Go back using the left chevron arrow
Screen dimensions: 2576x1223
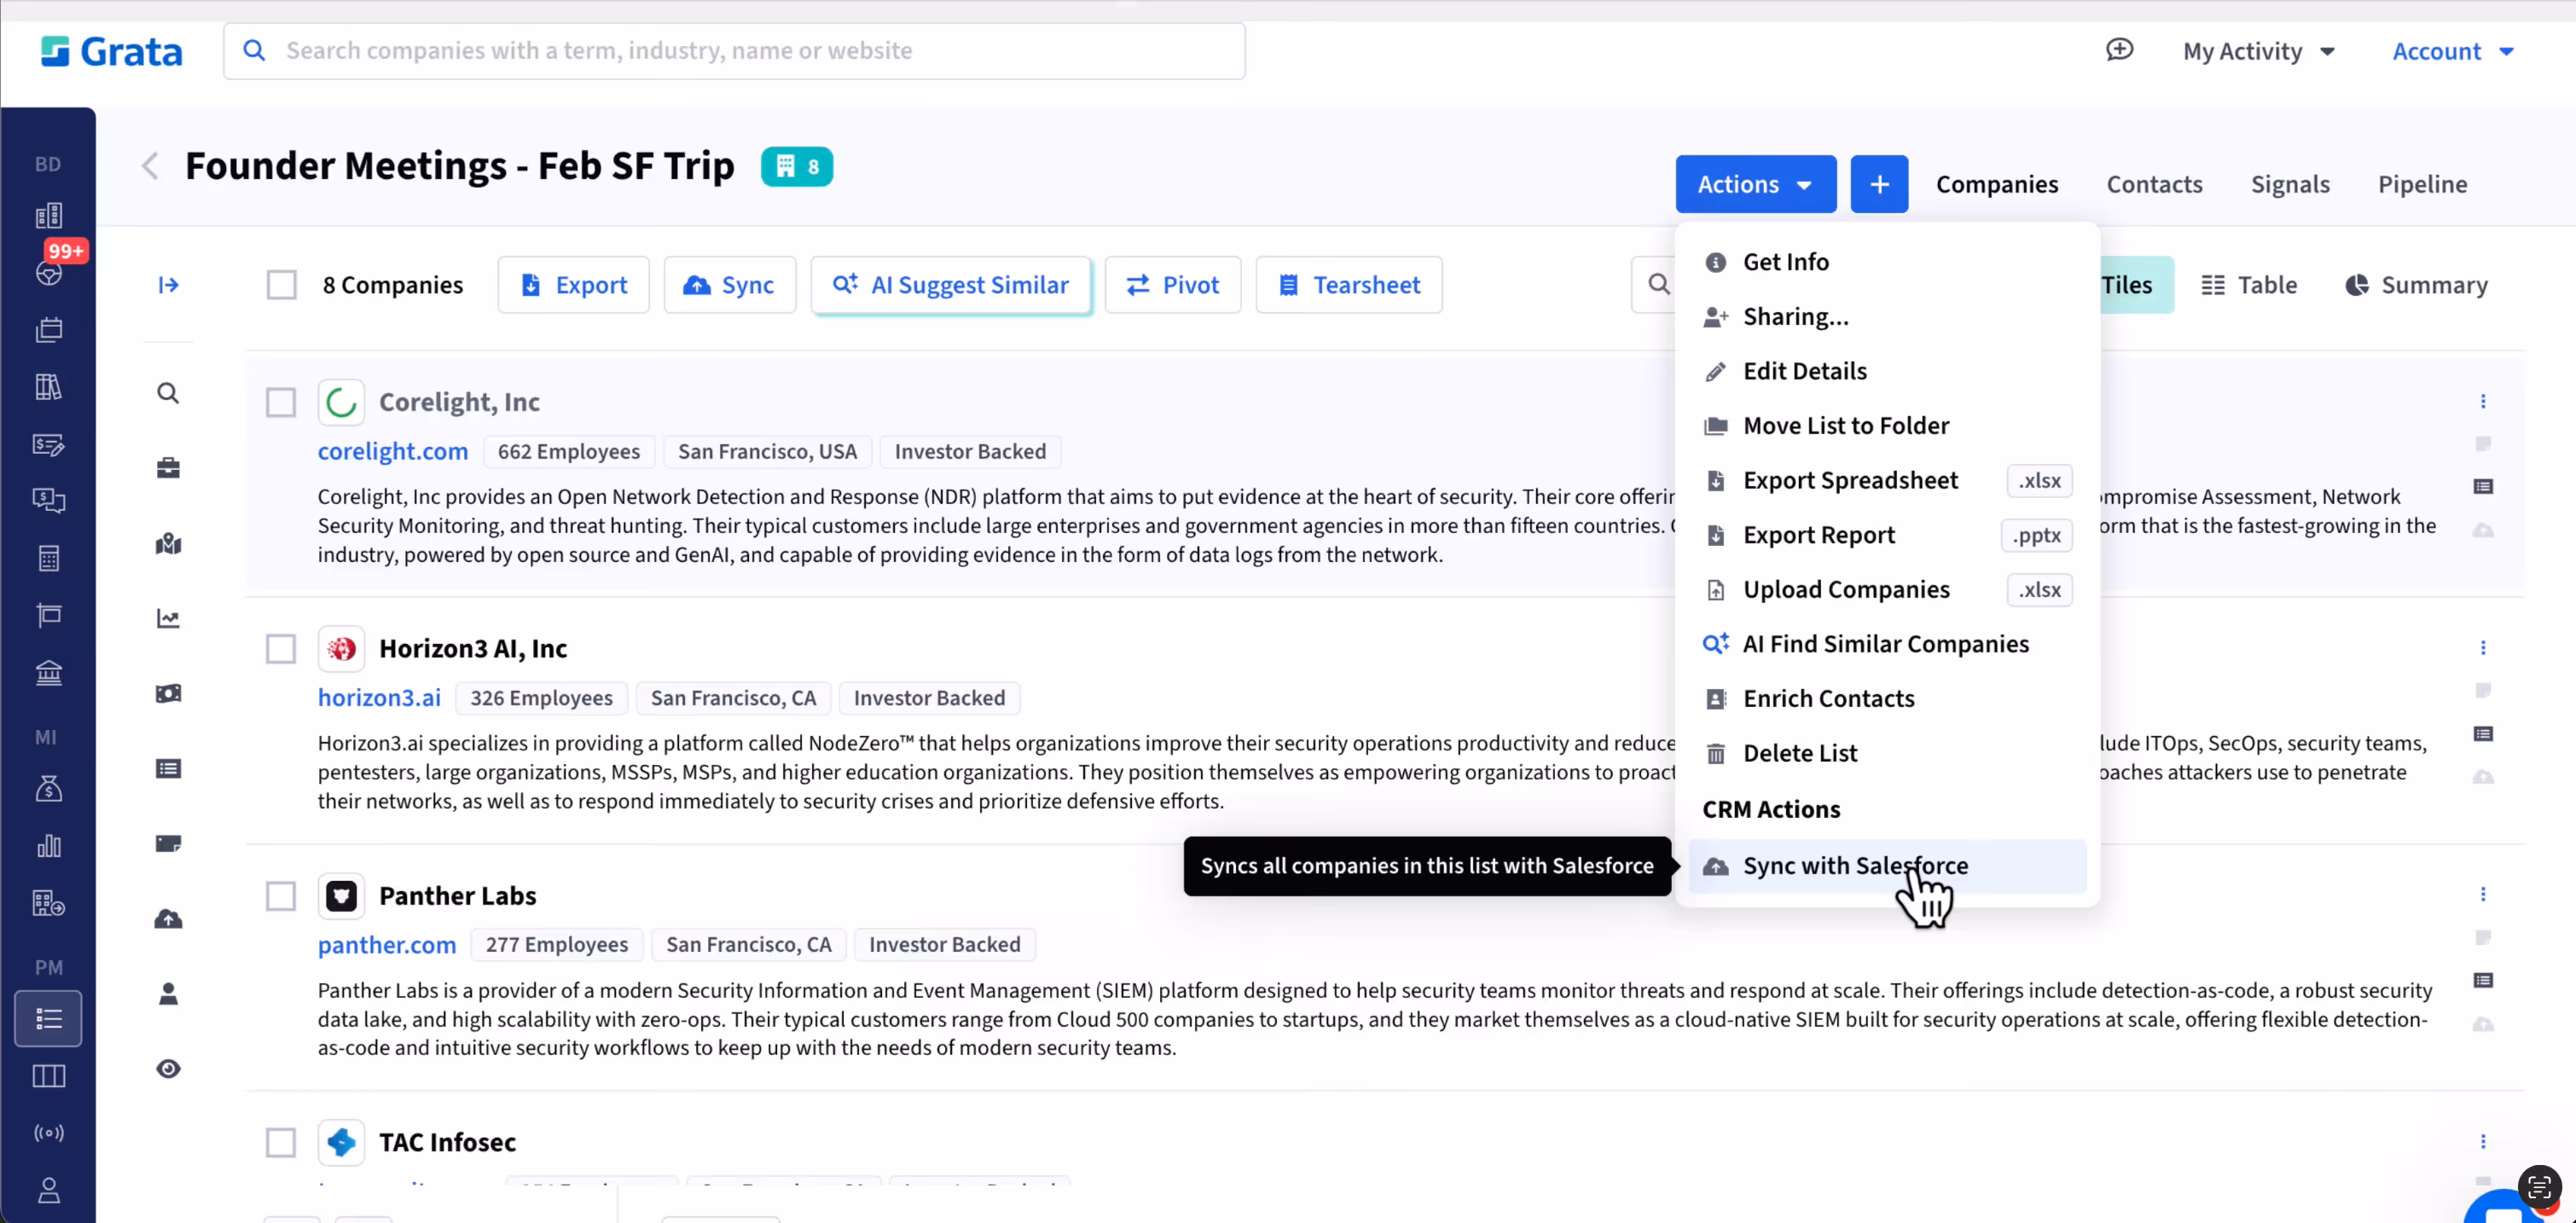pos(150,166)
